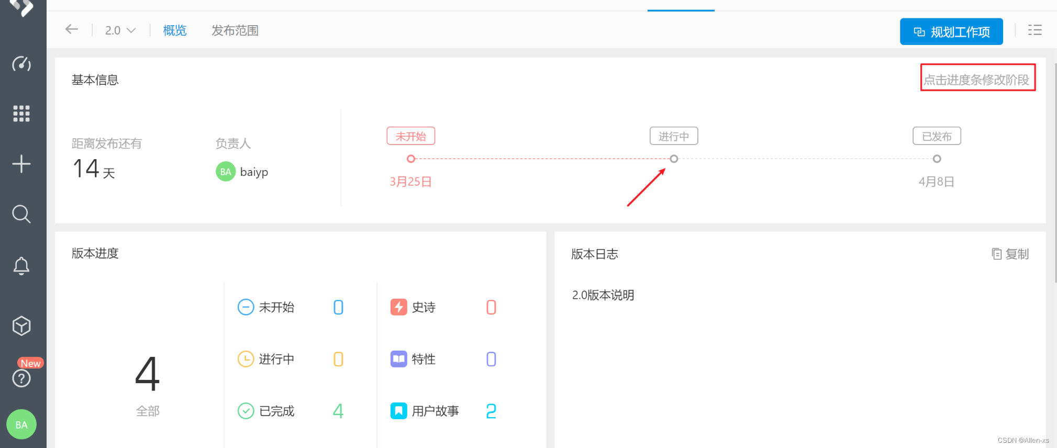Image resolution: width=1057 pixels, height=448 pixels.
Task: Open the dashboard gauge icon in sidebar
Action: tap(21, 64)
